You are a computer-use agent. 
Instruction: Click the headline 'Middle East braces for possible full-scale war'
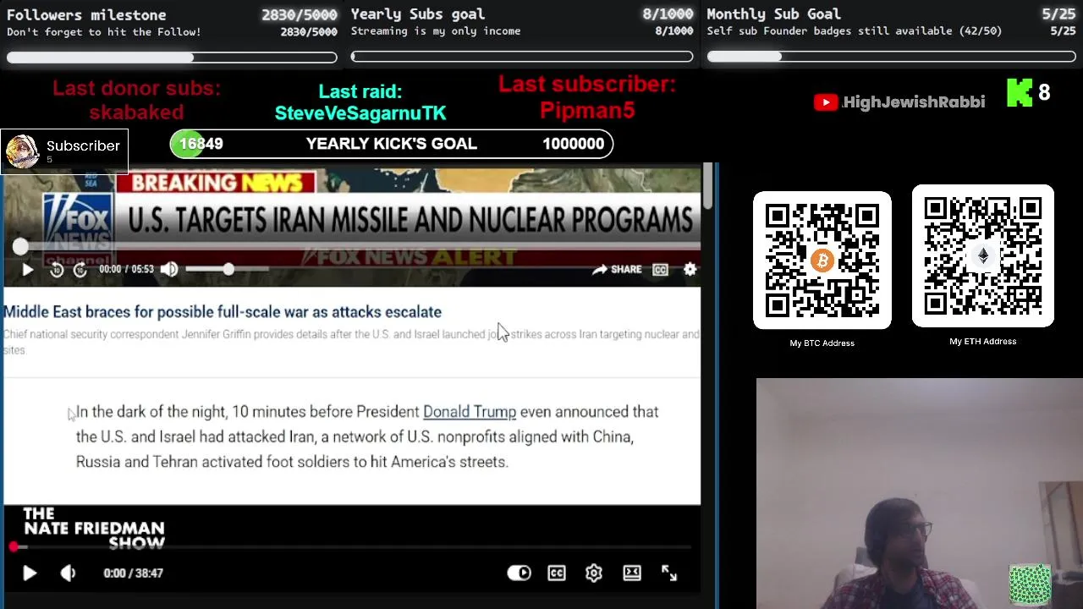(222, 312)
